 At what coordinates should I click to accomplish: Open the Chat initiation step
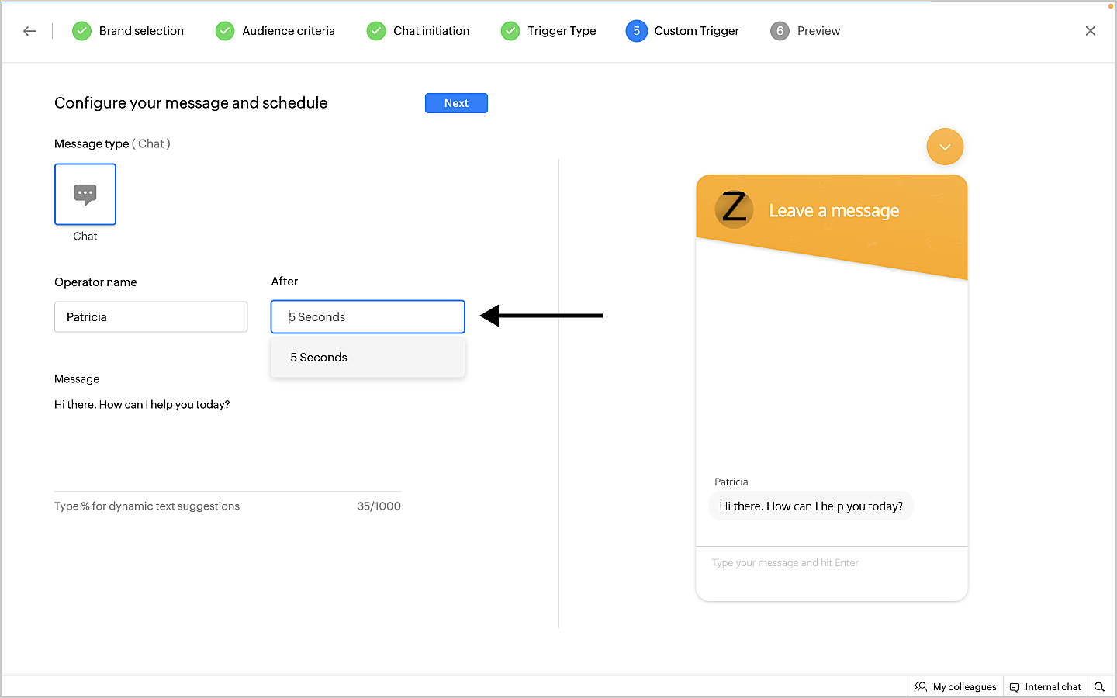[418, 31]
